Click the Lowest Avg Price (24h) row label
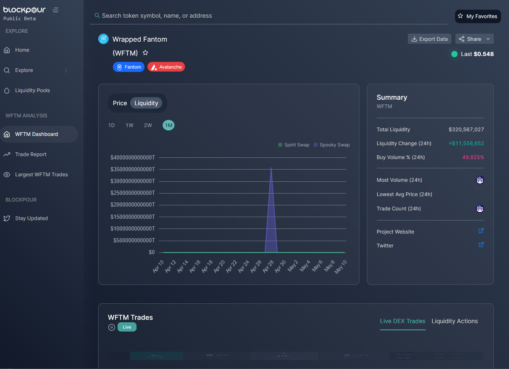 405,194
